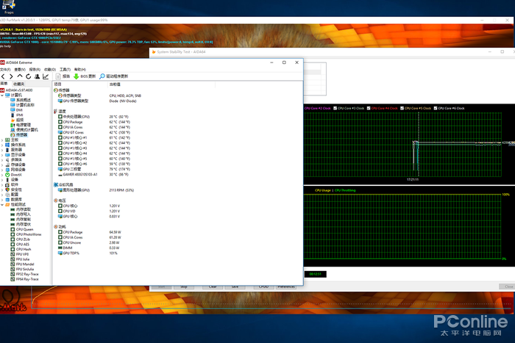The height and width of the screenshot is (343, 515).
Task: Click the 报告 report toolbar button
Action: (x=63, y=76)
